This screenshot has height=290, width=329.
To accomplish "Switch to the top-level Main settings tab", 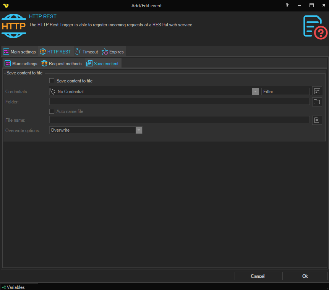I will (20, 52).
